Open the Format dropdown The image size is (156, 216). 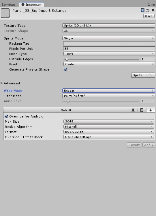pyautogui.click(x=108, y=132)
